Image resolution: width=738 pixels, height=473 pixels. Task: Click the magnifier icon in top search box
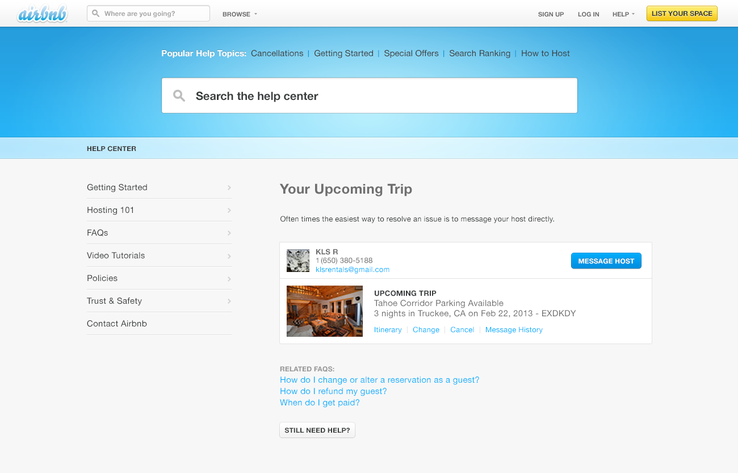click(x=96, y=14)
